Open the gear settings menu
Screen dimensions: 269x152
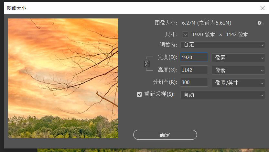click(x=260, y=23)
